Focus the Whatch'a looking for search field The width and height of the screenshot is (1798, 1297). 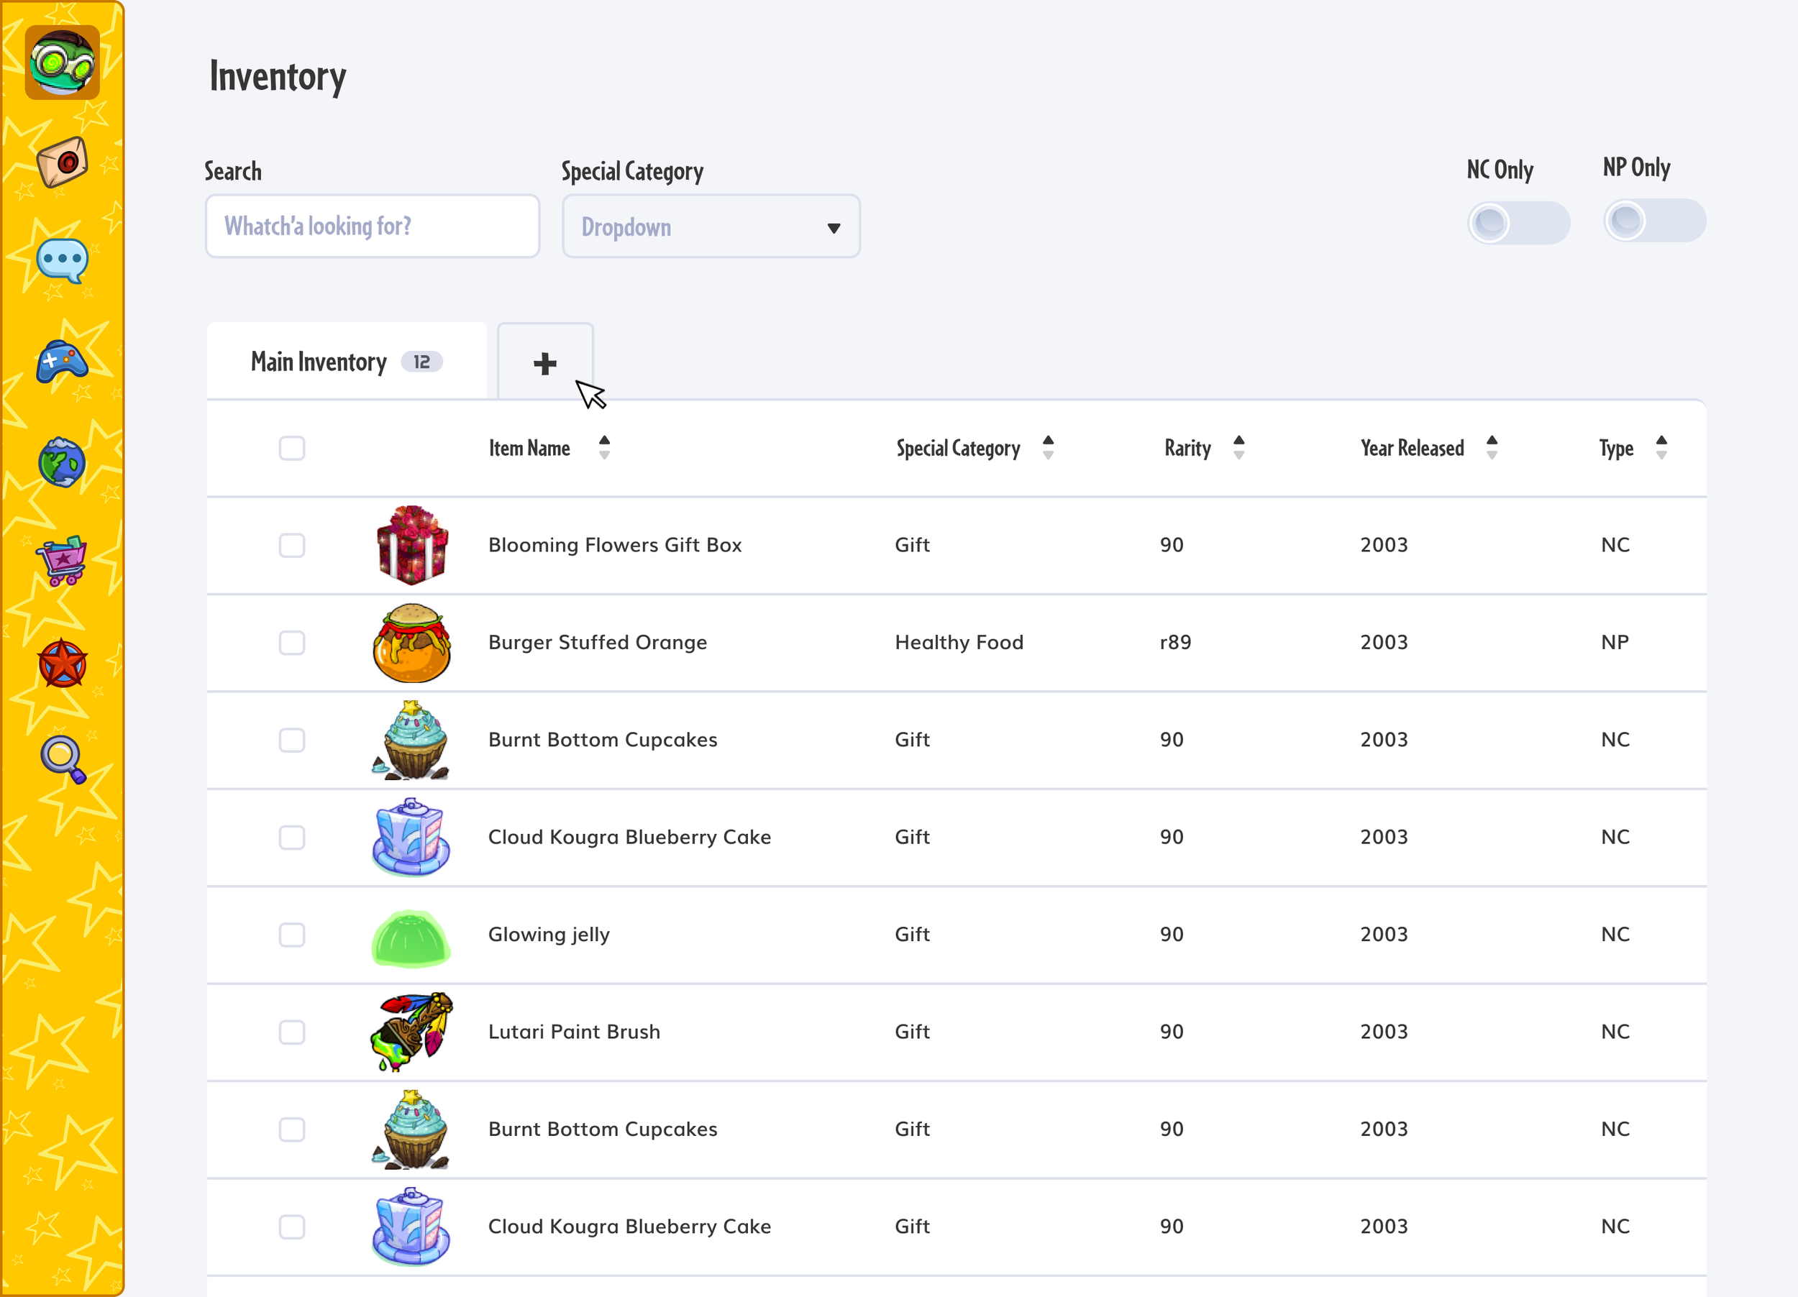tap(372, 226)
